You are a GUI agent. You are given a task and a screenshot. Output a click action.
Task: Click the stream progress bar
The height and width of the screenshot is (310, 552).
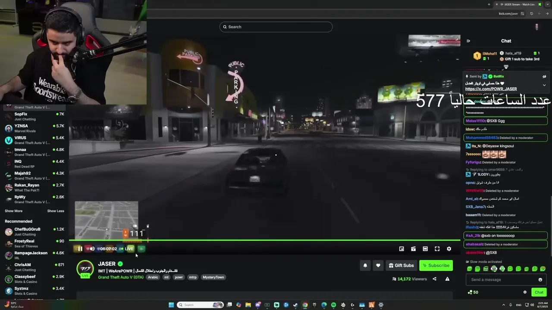(x=264, y=240)
